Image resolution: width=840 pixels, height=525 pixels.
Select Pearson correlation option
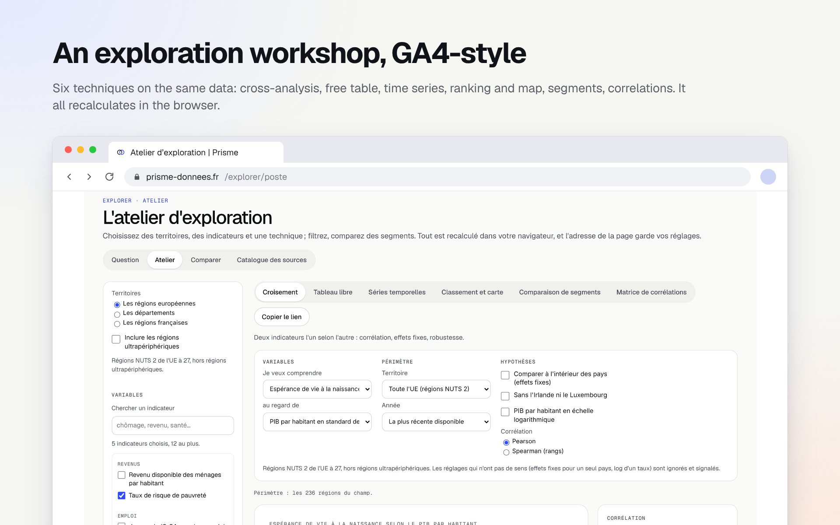506,442
